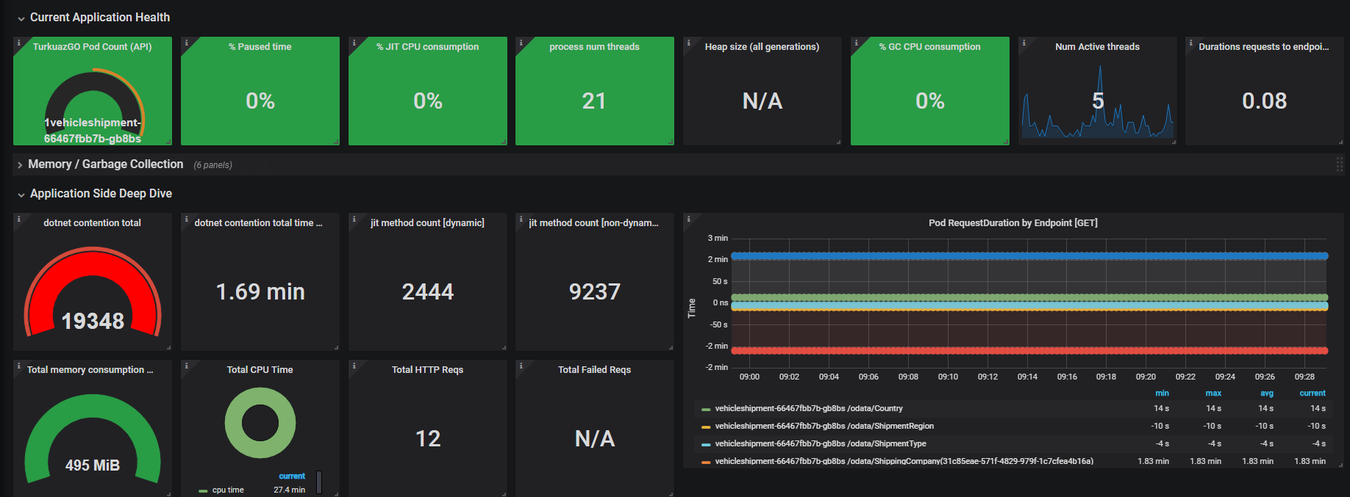Open Total memory consumption panel title menu
The width and height of the screenshot is (1350, 497).
90,369
